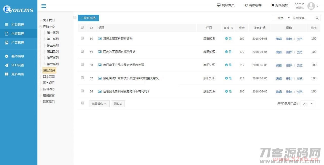This screenshot has height=165, width=324.
Task: Check the select-all checkbox in the table header
Action: (82, 28)
